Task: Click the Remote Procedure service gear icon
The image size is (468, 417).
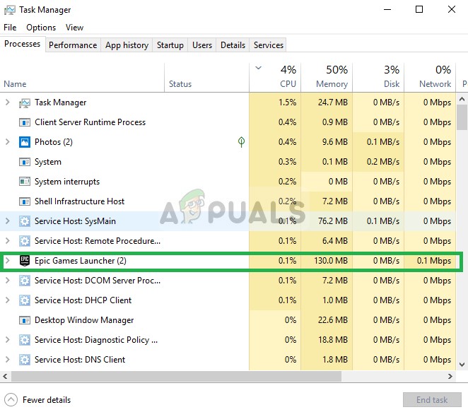Action: [25, 241]
